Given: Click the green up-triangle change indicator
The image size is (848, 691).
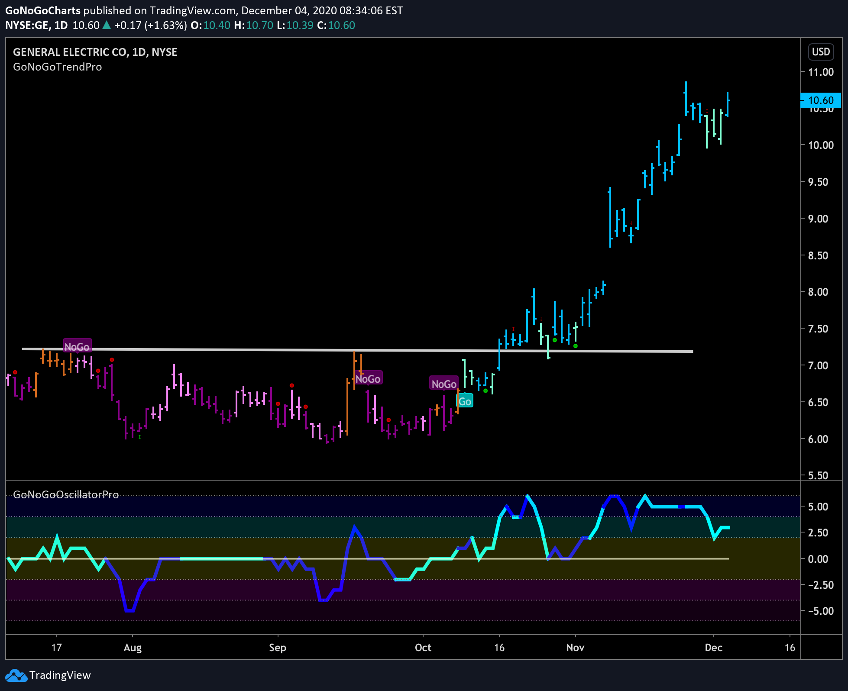Looking at the screenshot, I should click(107, 25).
